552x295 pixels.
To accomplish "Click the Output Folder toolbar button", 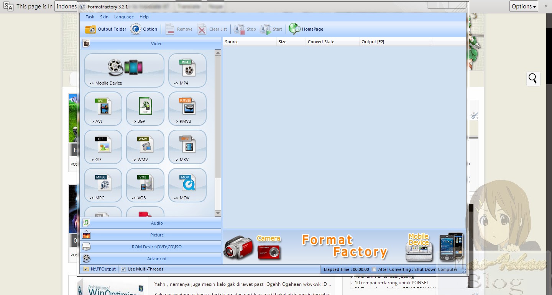I will click(x=106, y=29).
